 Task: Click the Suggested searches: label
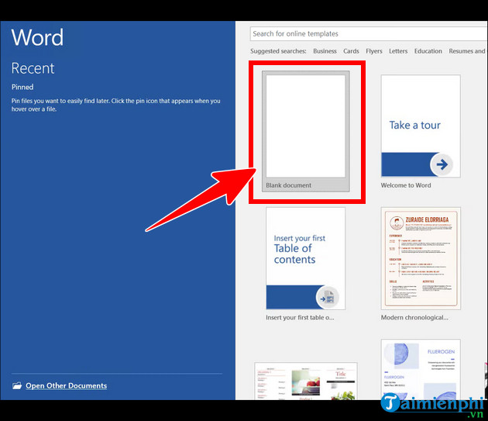[278, 51]
